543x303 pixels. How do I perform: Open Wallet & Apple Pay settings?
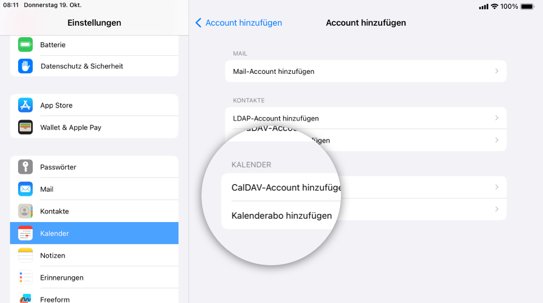tap(94, 127)
